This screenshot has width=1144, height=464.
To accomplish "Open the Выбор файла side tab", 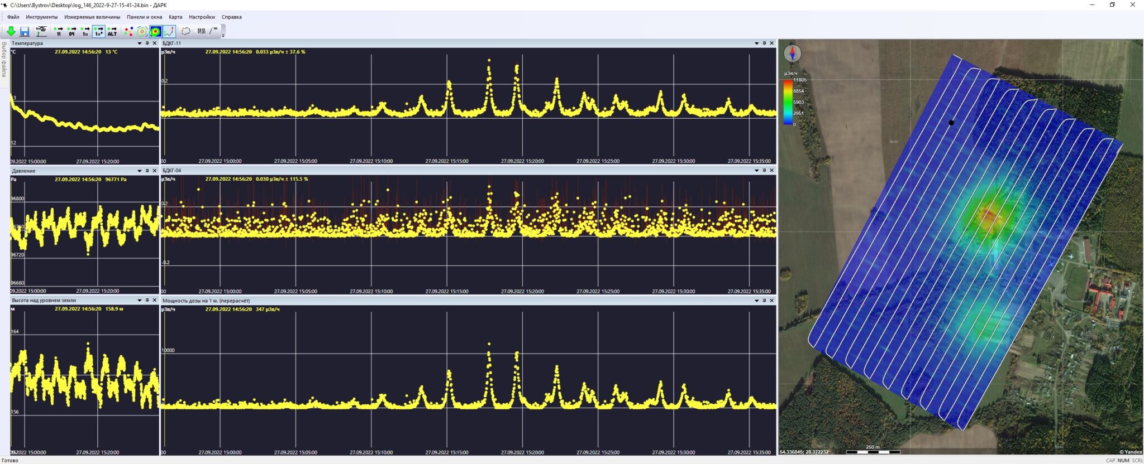I will [x=4, y=59].
